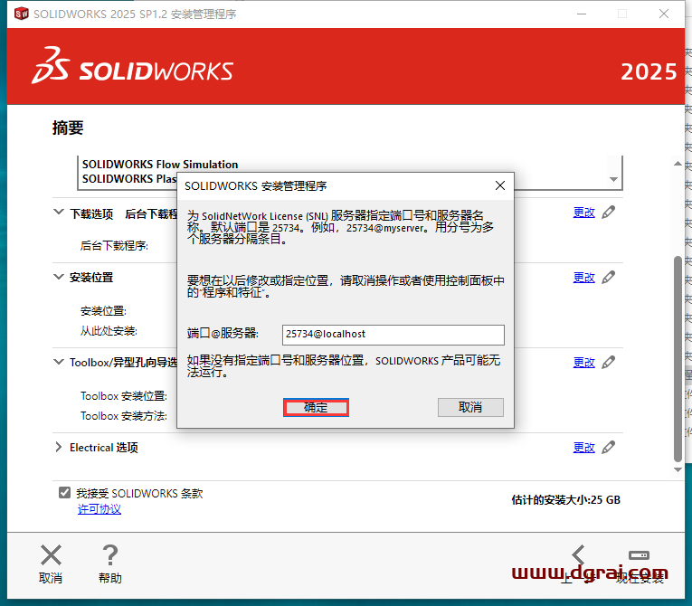Collapse the Toolbox/异型孔向导 section
Image resolution: width=692 pixels, height=606 pixels.
tap(58, 362)
